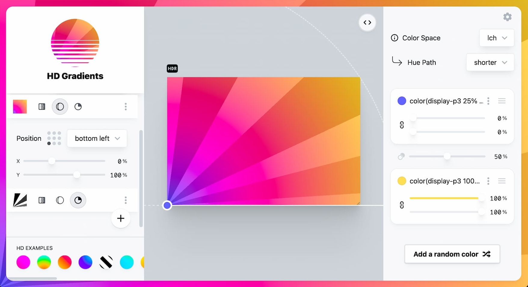
Task: Select conic gradient type in first layer
Action: (x=78, y=107)
